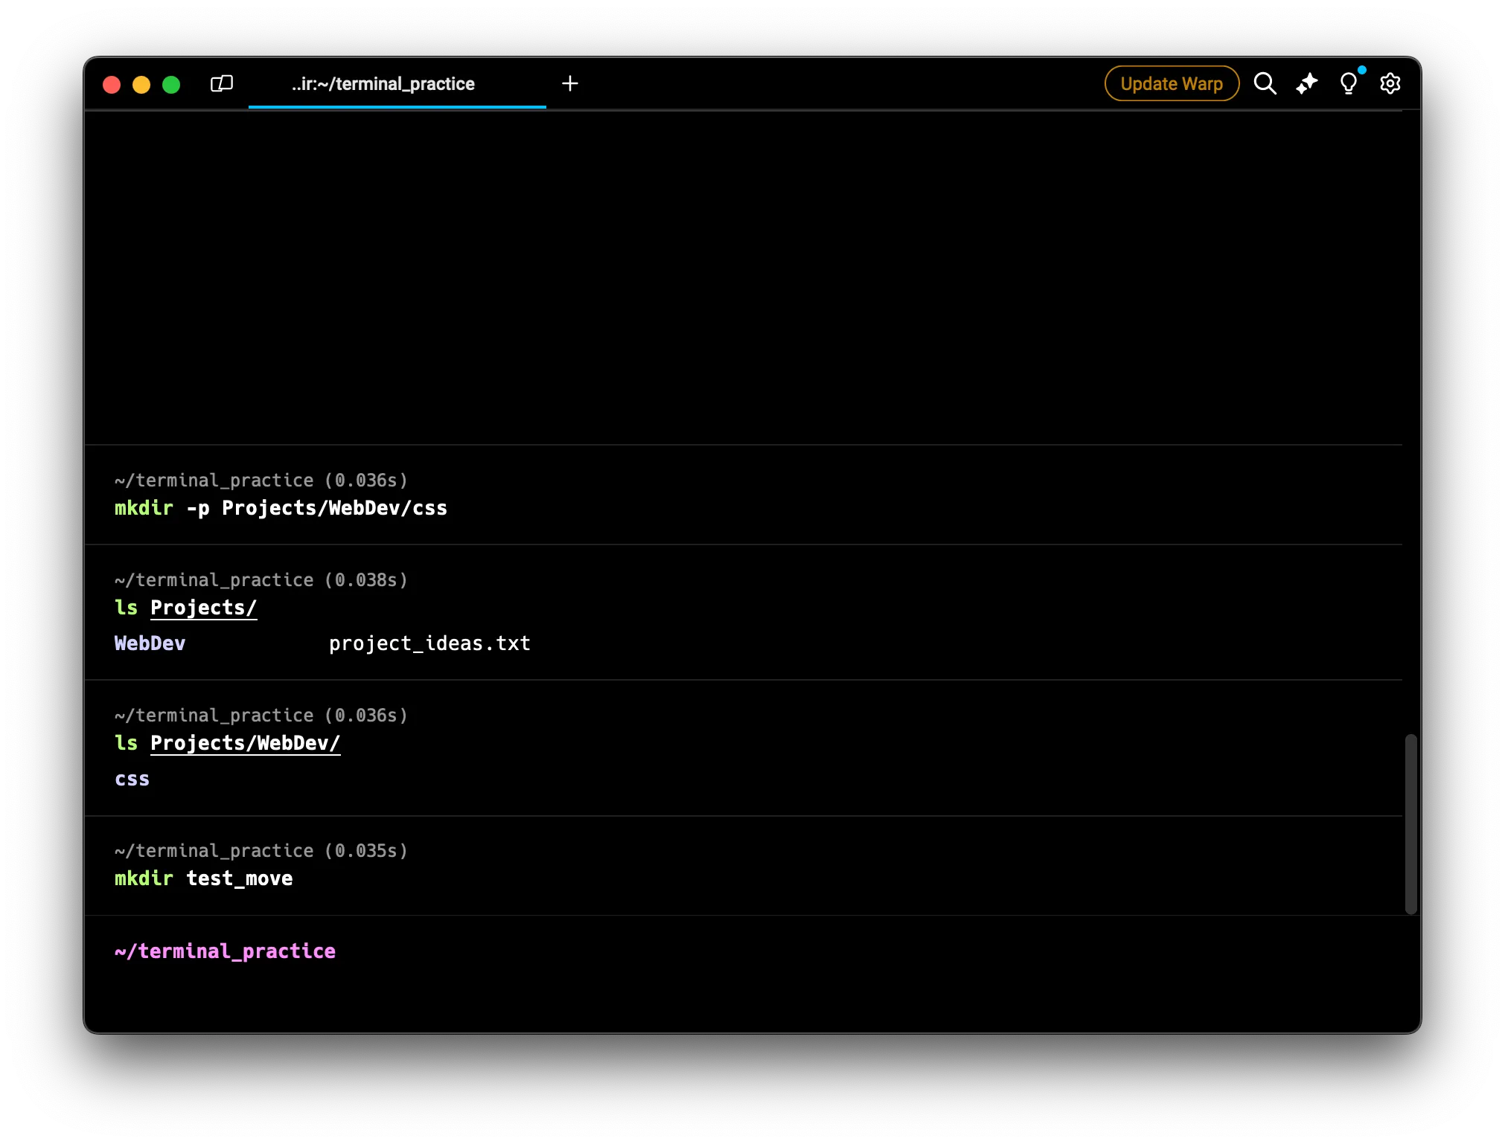
Task: Click the css directory output
Action: click(x=132, y=779)
